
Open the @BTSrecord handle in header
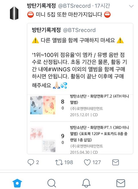pos(74,6)
